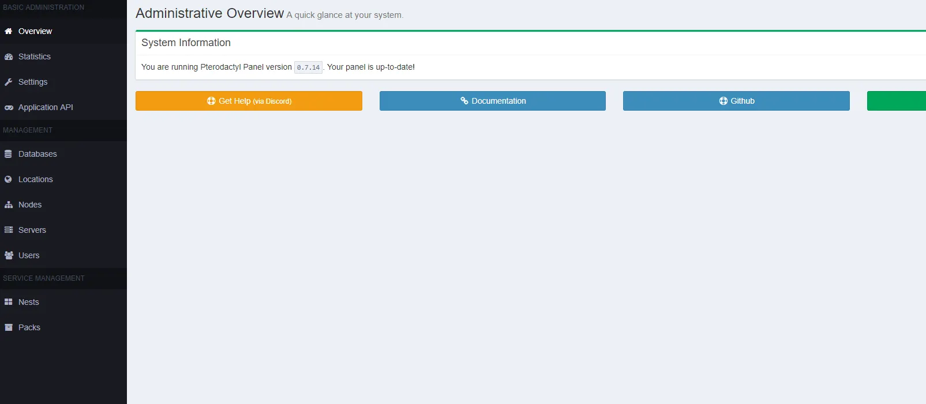The image size is (926, 404).
Task: Select the globe icon for Locations
Action: pos(9,179)
